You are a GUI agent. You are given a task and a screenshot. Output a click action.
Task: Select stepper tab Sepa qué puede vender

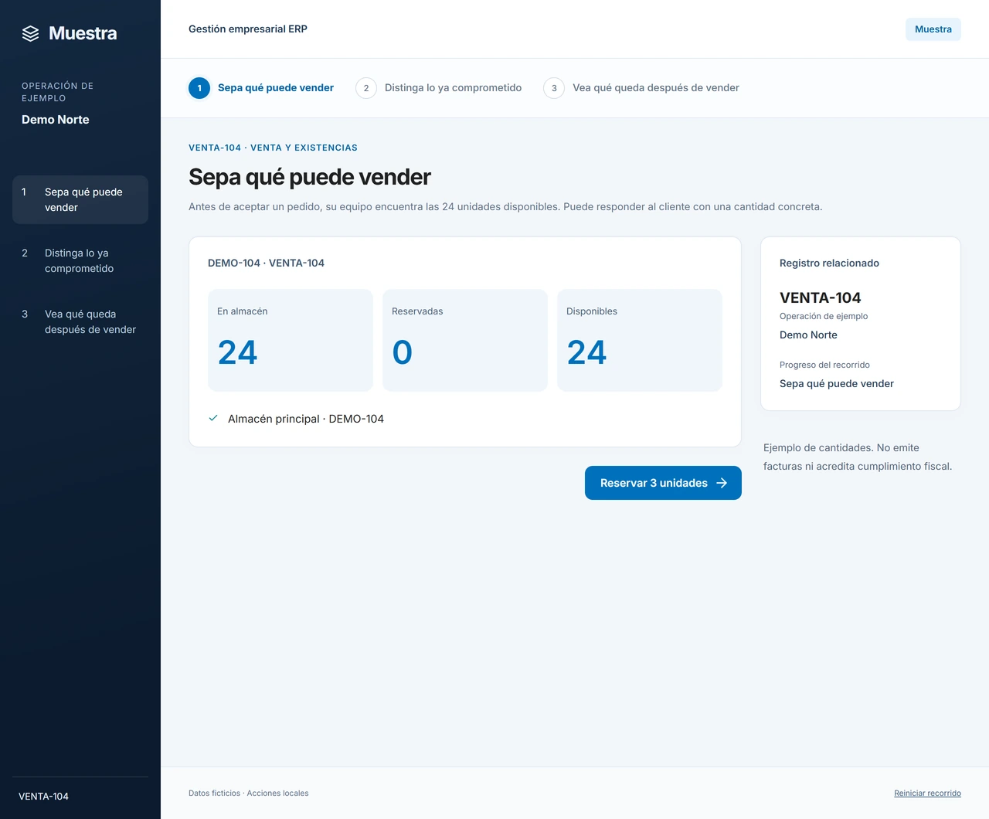261,88
